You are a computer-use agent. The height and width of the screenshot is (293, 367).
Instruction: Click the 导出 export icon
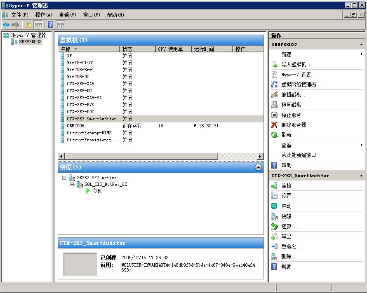[x=274, y=237]
